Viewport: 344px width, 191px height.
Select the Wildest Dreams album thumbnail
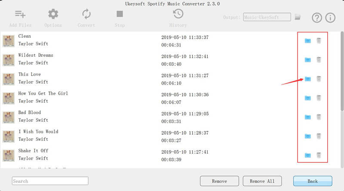[x=9, y=60]
